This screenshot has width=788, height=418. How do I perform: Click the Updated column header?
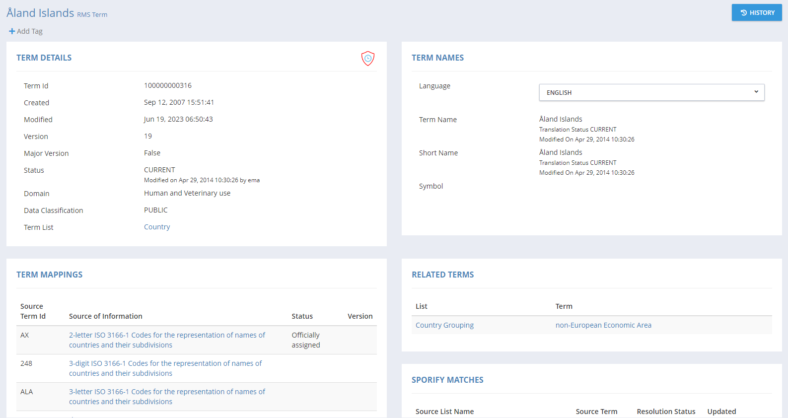721,412
